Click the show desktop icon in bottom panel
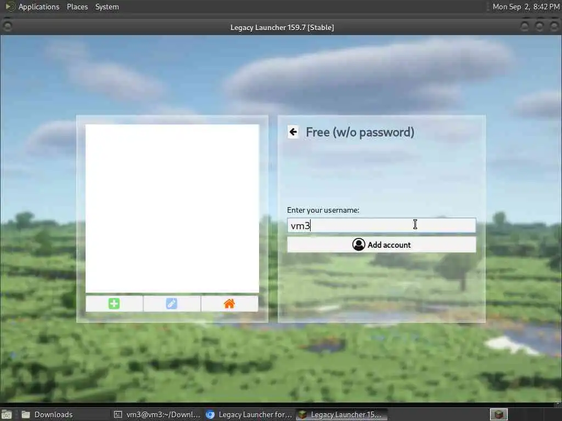 [7, 414]
